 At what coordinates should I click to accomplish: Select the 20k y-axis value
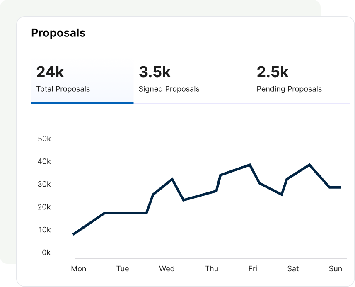coord(44,207)
